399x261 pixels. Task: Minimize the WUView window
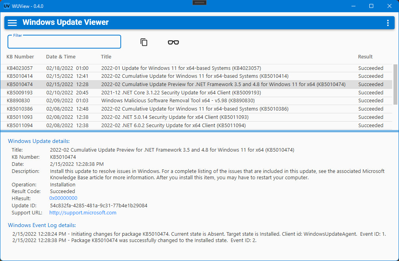(x=353, y=6)
